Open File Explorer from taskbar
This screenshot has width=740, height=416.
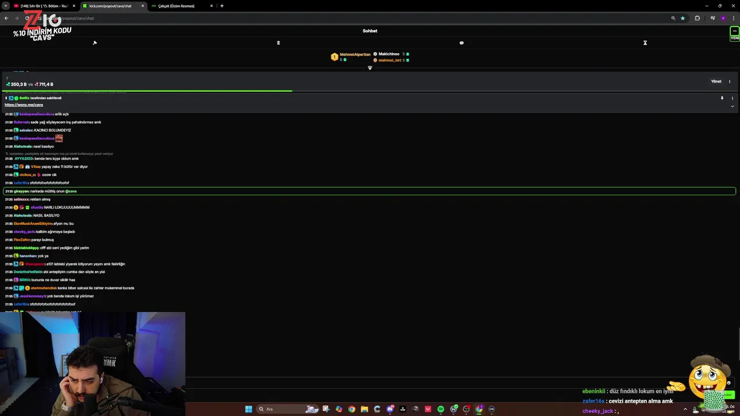pyautogui.click(x=364, y=409)
